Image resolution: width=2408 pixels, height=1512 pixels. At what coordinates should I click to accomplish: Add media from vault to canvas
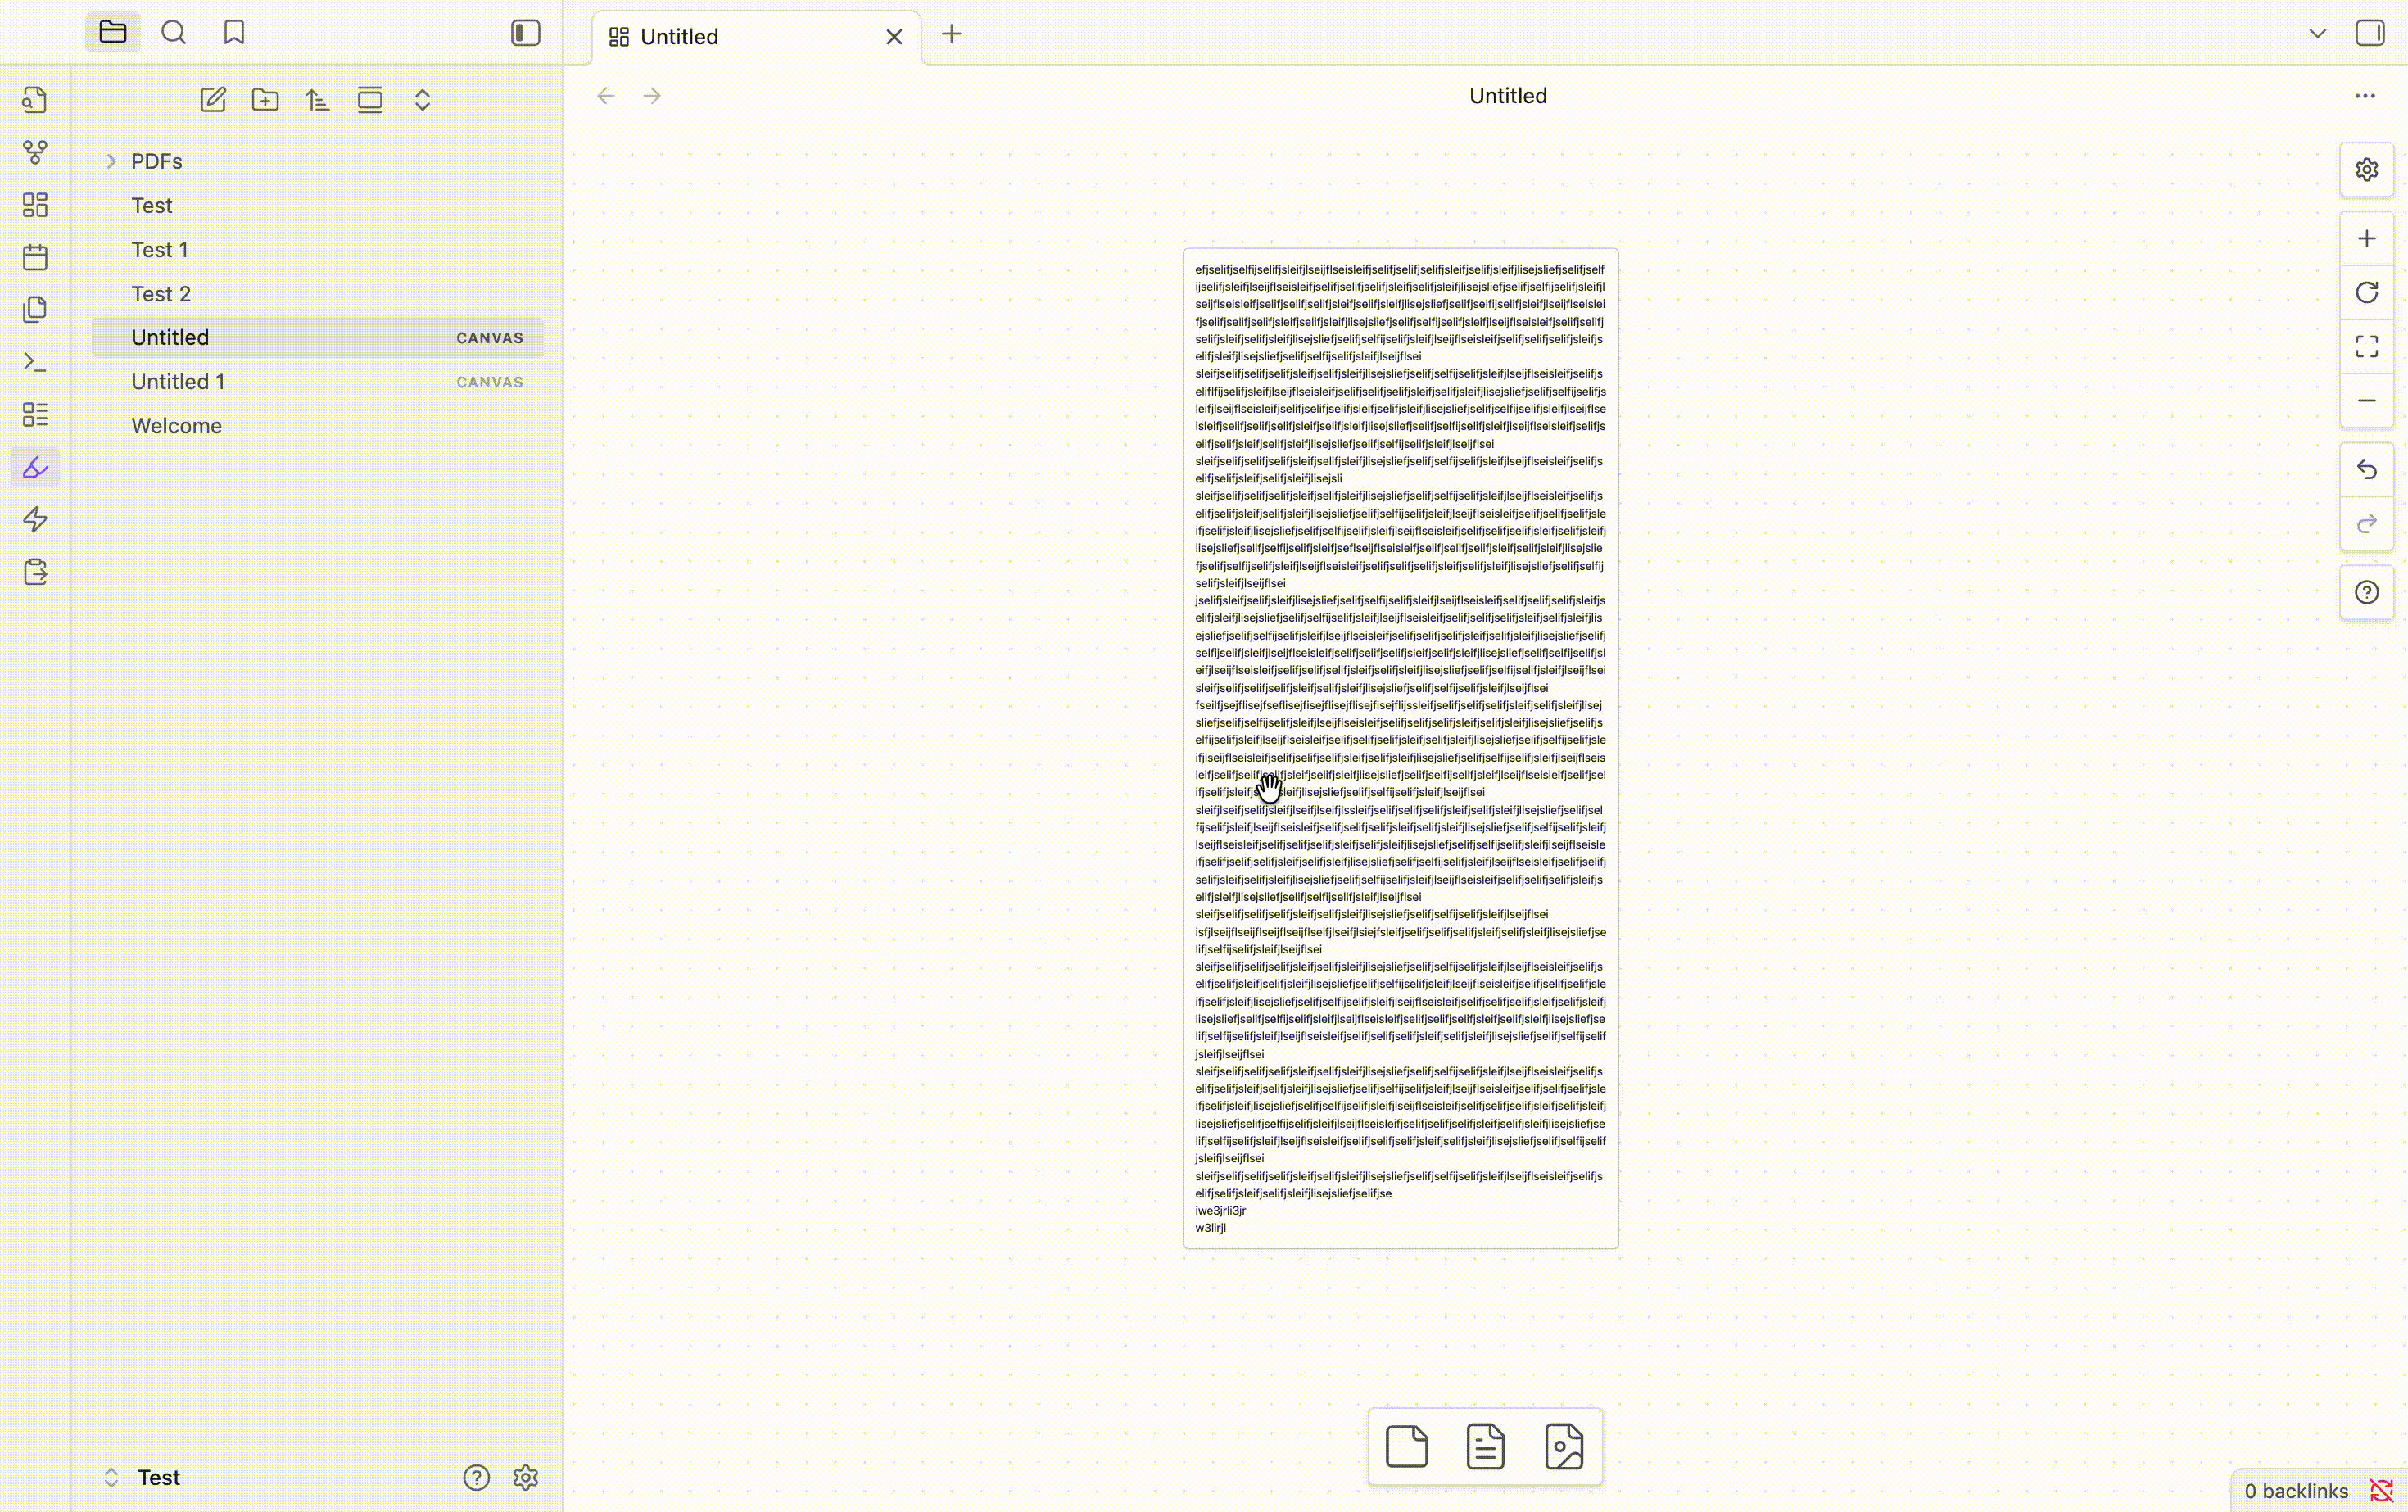click(1564, 1446)
